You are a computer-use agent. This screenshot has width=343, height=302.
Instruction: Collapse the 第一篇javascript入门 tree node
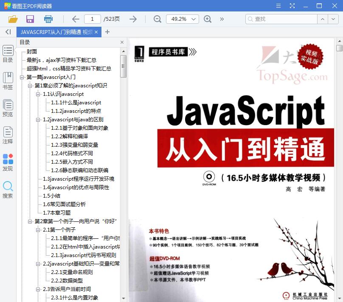coord(22,77)
